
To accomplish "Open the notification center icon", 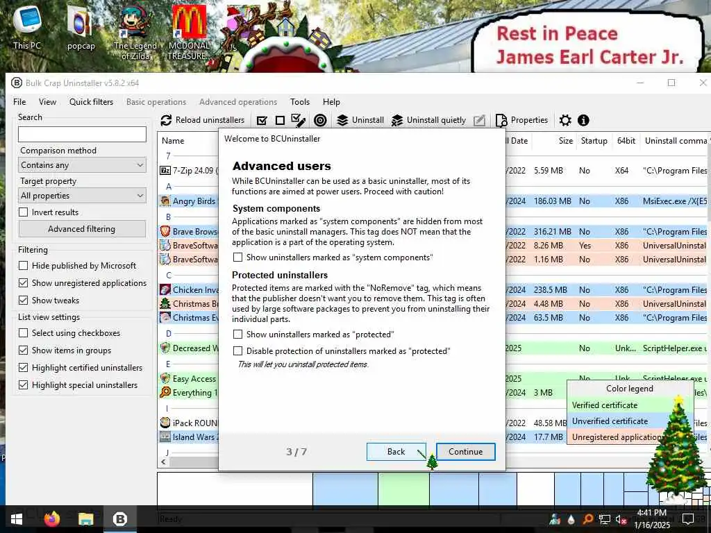I will point(688,519).
